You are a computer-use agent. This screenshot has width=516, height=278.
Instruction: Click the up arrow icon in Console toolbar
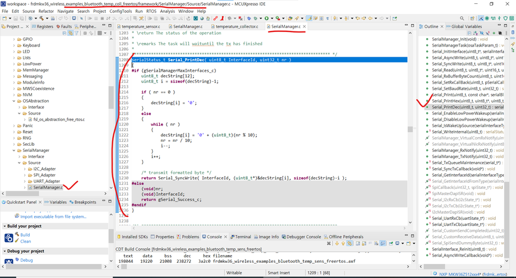click(x=343, y=243)
